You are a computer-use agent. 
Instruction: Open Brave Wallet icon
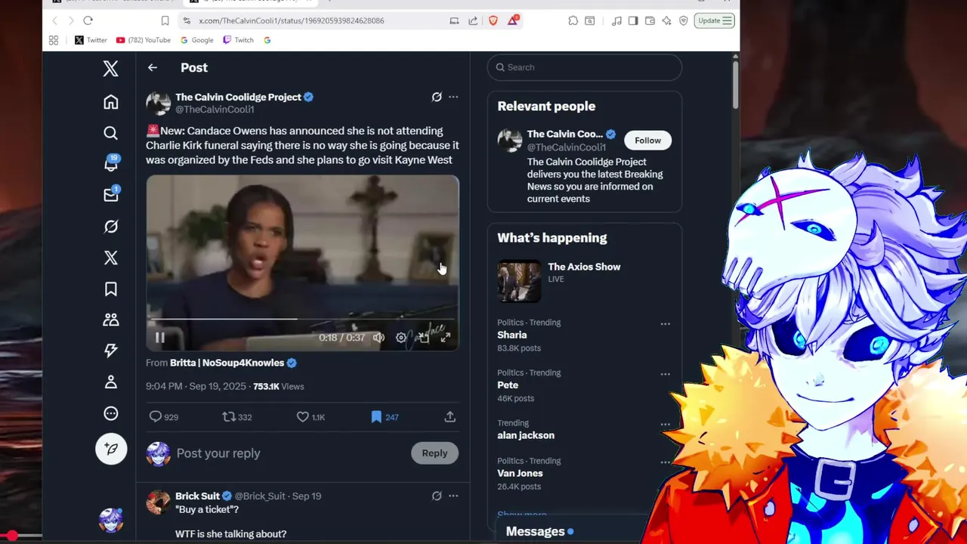point(650,20)
